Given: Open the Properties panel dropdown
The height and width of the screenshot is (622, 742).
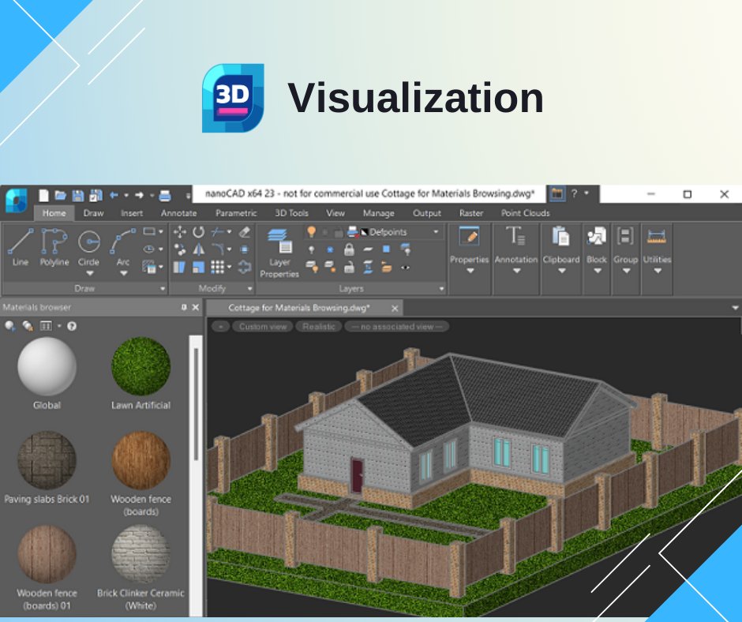Looking at the screenshot, I should pyautogui.click(x=470, y=272).
